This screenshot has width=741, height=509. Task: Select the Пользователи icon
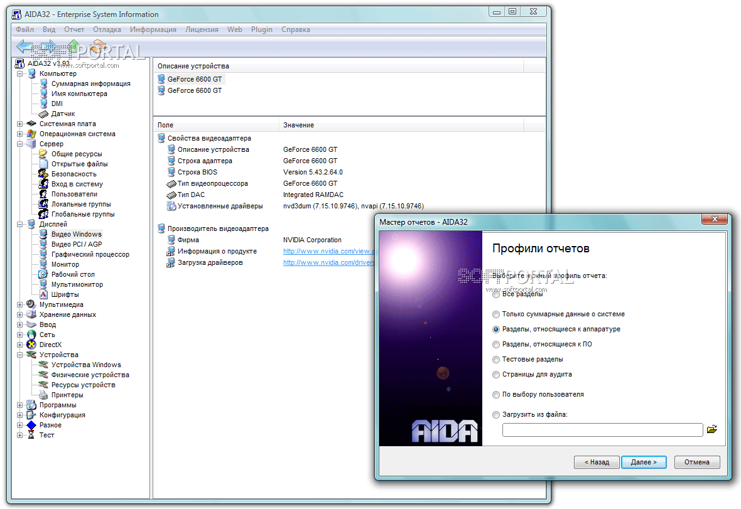pos(43,194)
